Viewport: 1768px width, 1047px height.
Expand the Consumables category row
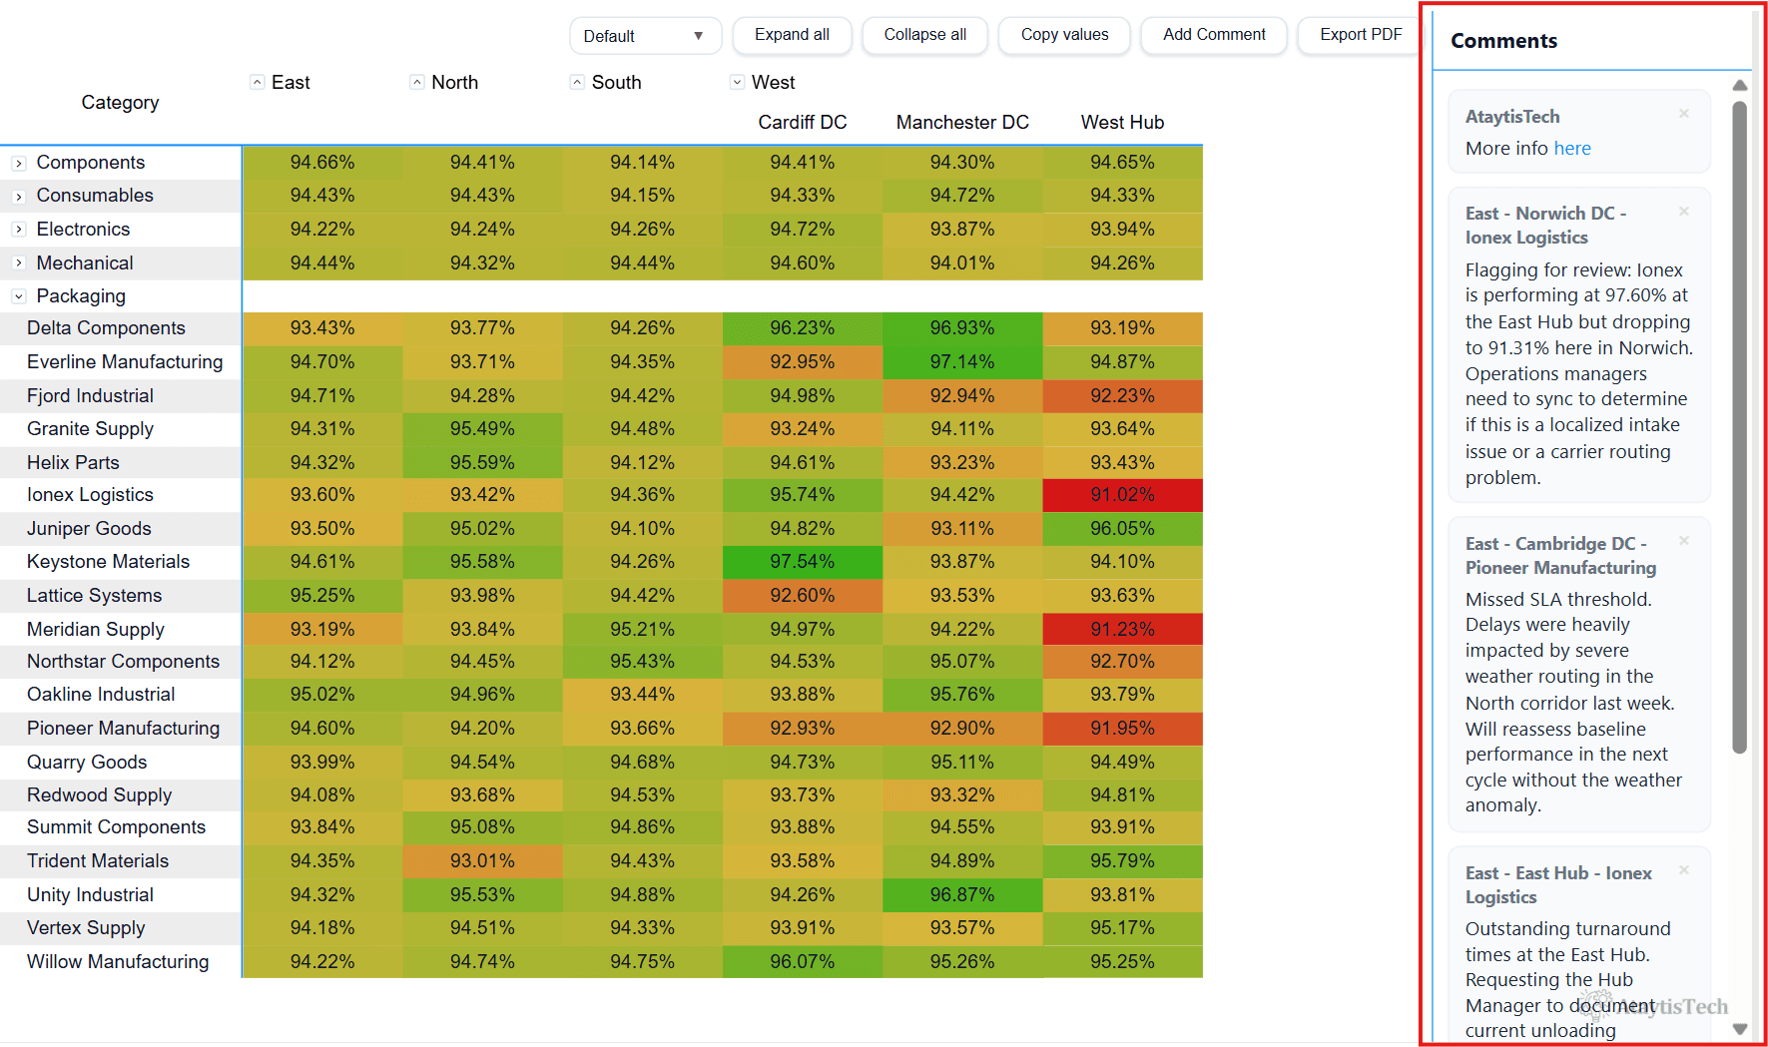coord(18,197)
